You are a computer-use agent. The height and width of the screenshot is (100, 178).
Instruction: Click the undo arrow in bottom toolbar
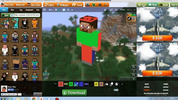click(x=56, y=84)
